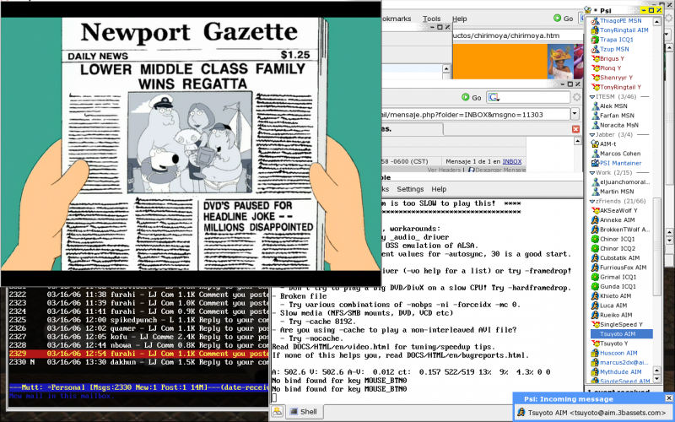Click the Google search engine icon
This screenshot has height=422, width=675.
coord(493,97)
